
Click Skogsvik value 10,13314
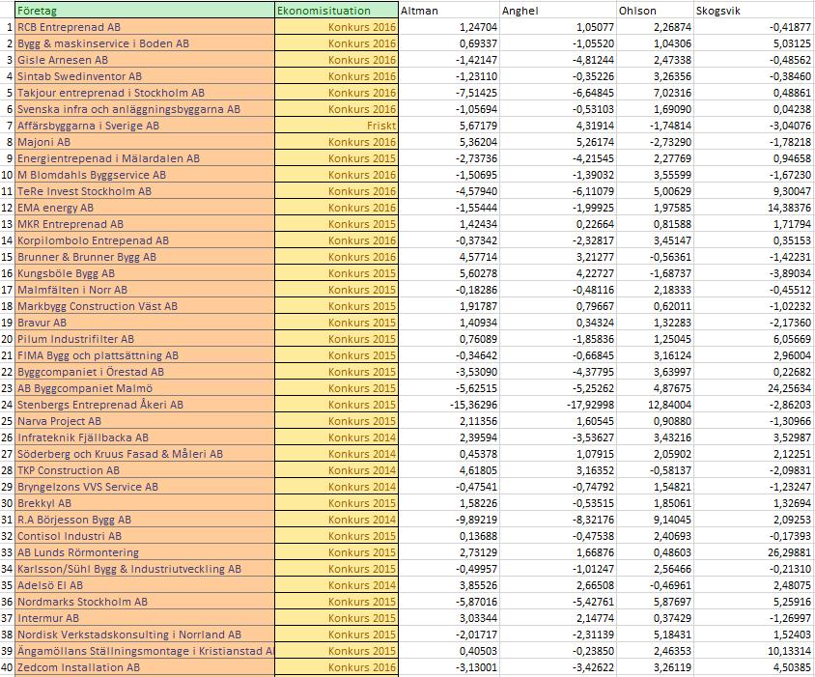(754, 652)
